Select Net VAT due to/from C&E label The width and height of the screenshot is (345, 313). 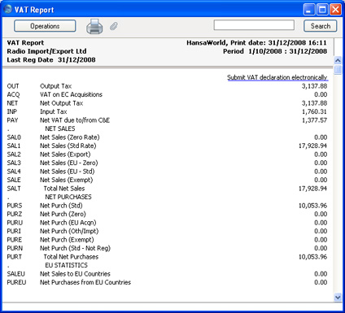click(75, 120)
